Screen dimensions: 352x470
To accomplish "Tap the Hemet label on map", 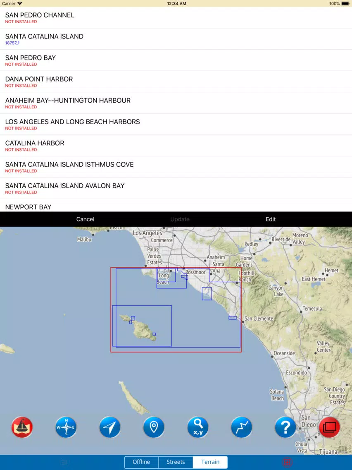I will [x=332, y=270].
